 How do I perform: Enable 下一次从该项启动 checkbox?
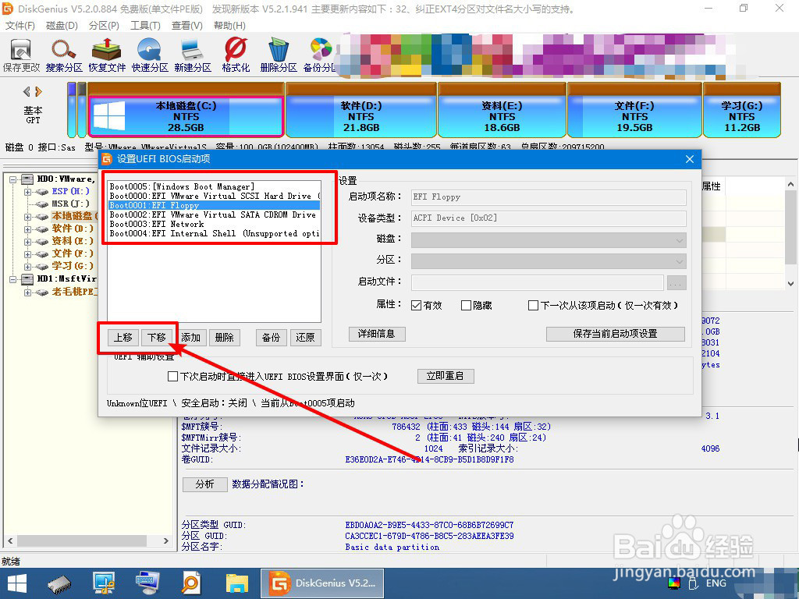[533, 305]
